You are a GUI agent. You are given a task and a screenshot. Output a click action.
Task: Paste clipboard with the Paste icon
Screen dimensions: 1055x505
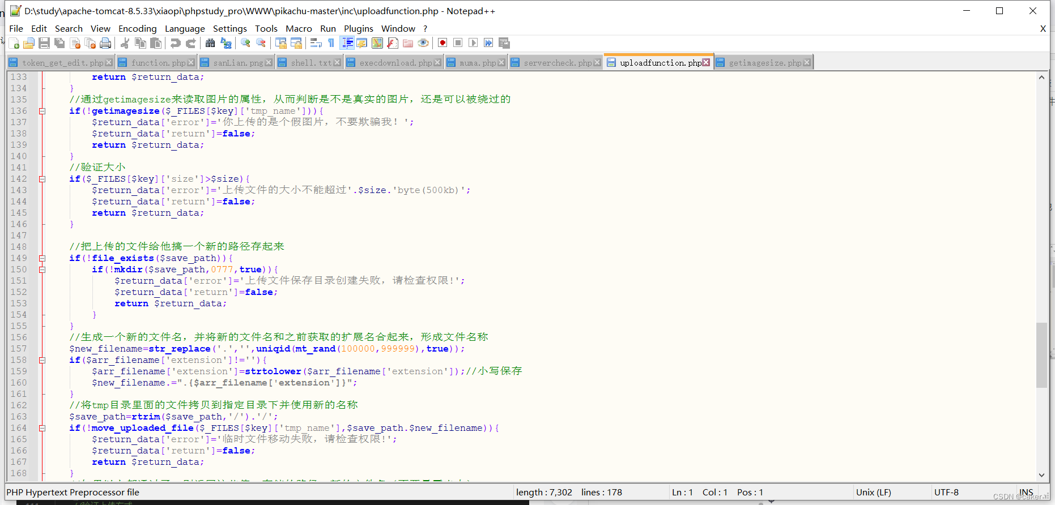[156, 43]
